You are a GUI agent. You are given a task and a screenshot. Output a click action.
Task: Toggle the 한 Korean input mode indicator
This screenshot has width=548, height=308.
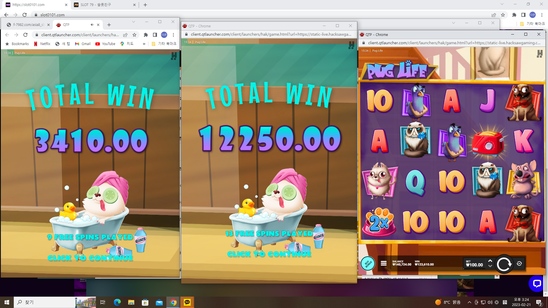pos(505,302)
